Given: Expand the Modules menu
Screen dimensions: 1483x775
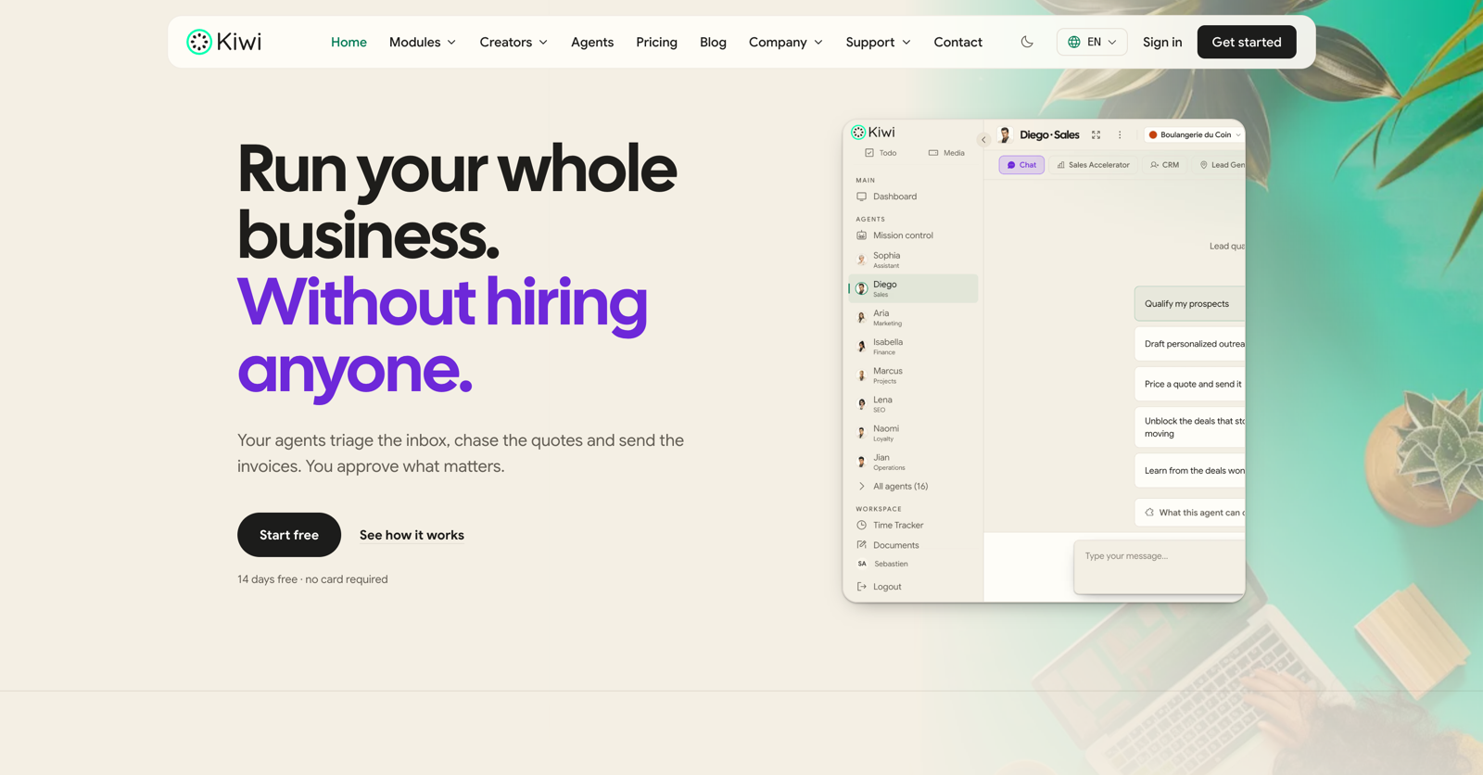Looking at the screenshot, I should (x=423, y=42).
